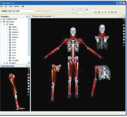Jump to motion start
The image size is (127, 117).
(95, 12)
